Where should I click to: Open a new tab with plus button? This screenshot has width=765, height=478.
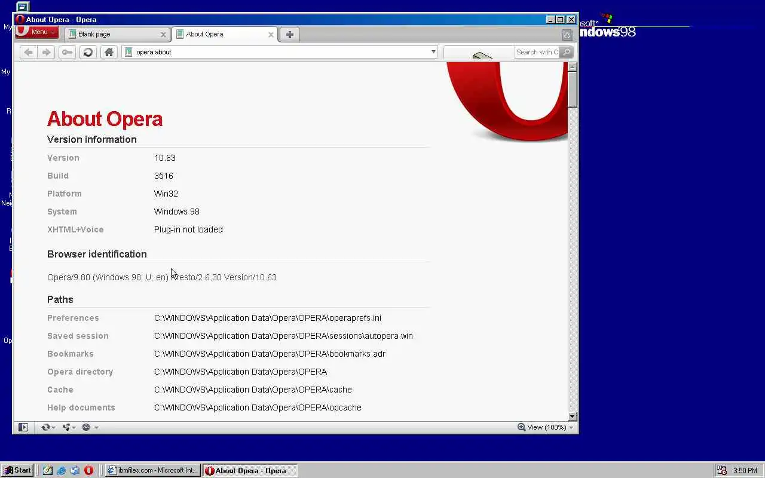point(290,34)
